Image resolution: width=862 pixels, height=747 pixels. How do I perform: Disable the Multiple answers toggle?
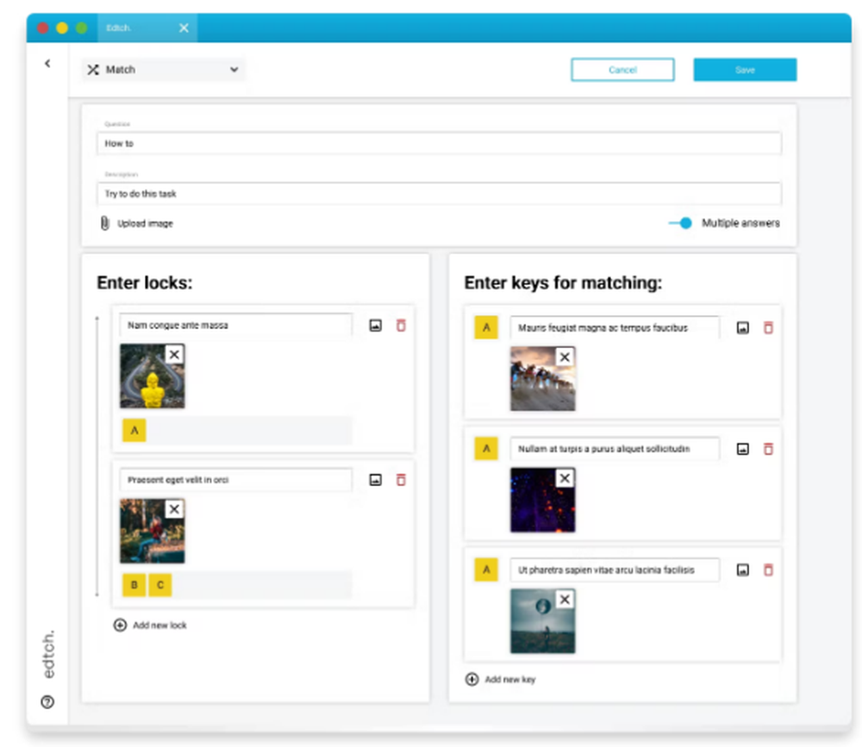pos(684,222)
